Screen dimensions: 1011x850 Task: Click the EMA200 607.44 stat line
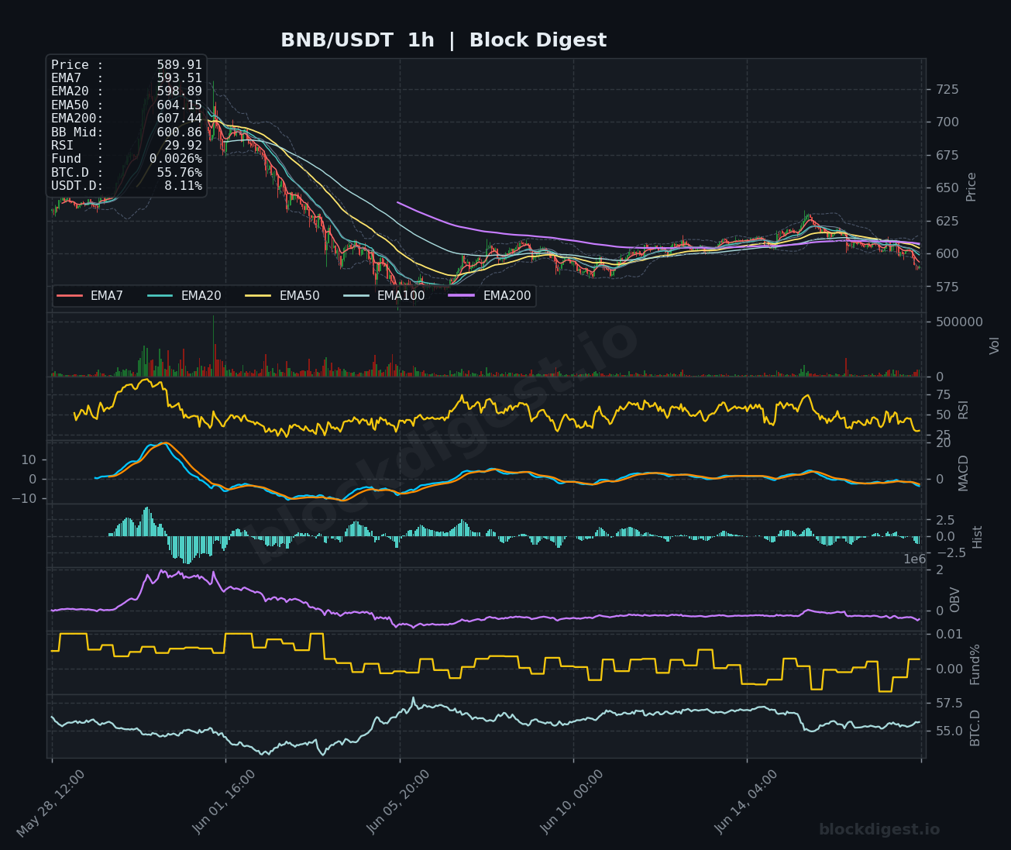coord(126,119)
